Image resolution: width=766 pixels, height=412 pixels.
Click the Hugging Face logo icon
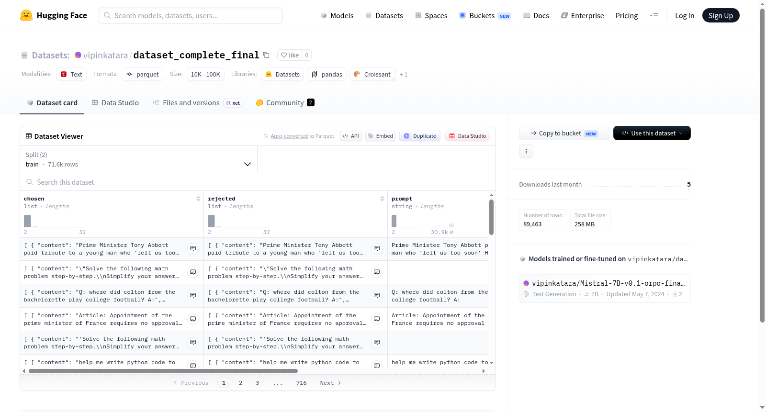[x=26, y=15]
